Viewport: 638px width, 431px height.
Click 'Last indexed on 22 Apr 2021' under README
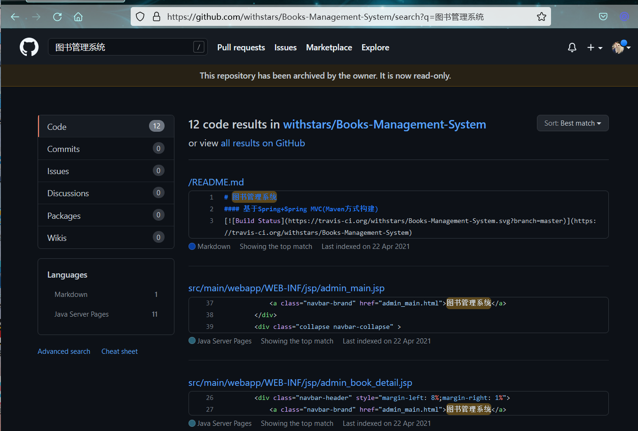tap(365, 247)
